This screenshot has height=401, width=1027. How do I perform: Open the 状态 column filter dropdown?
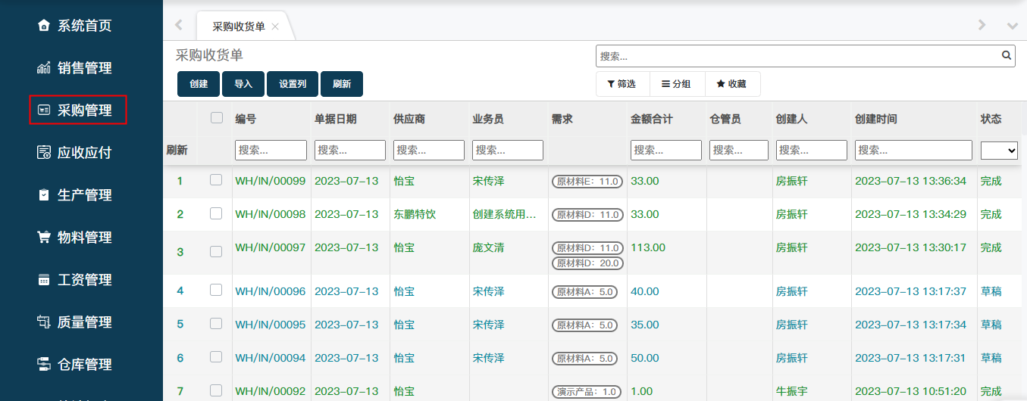tap(999, 151)
